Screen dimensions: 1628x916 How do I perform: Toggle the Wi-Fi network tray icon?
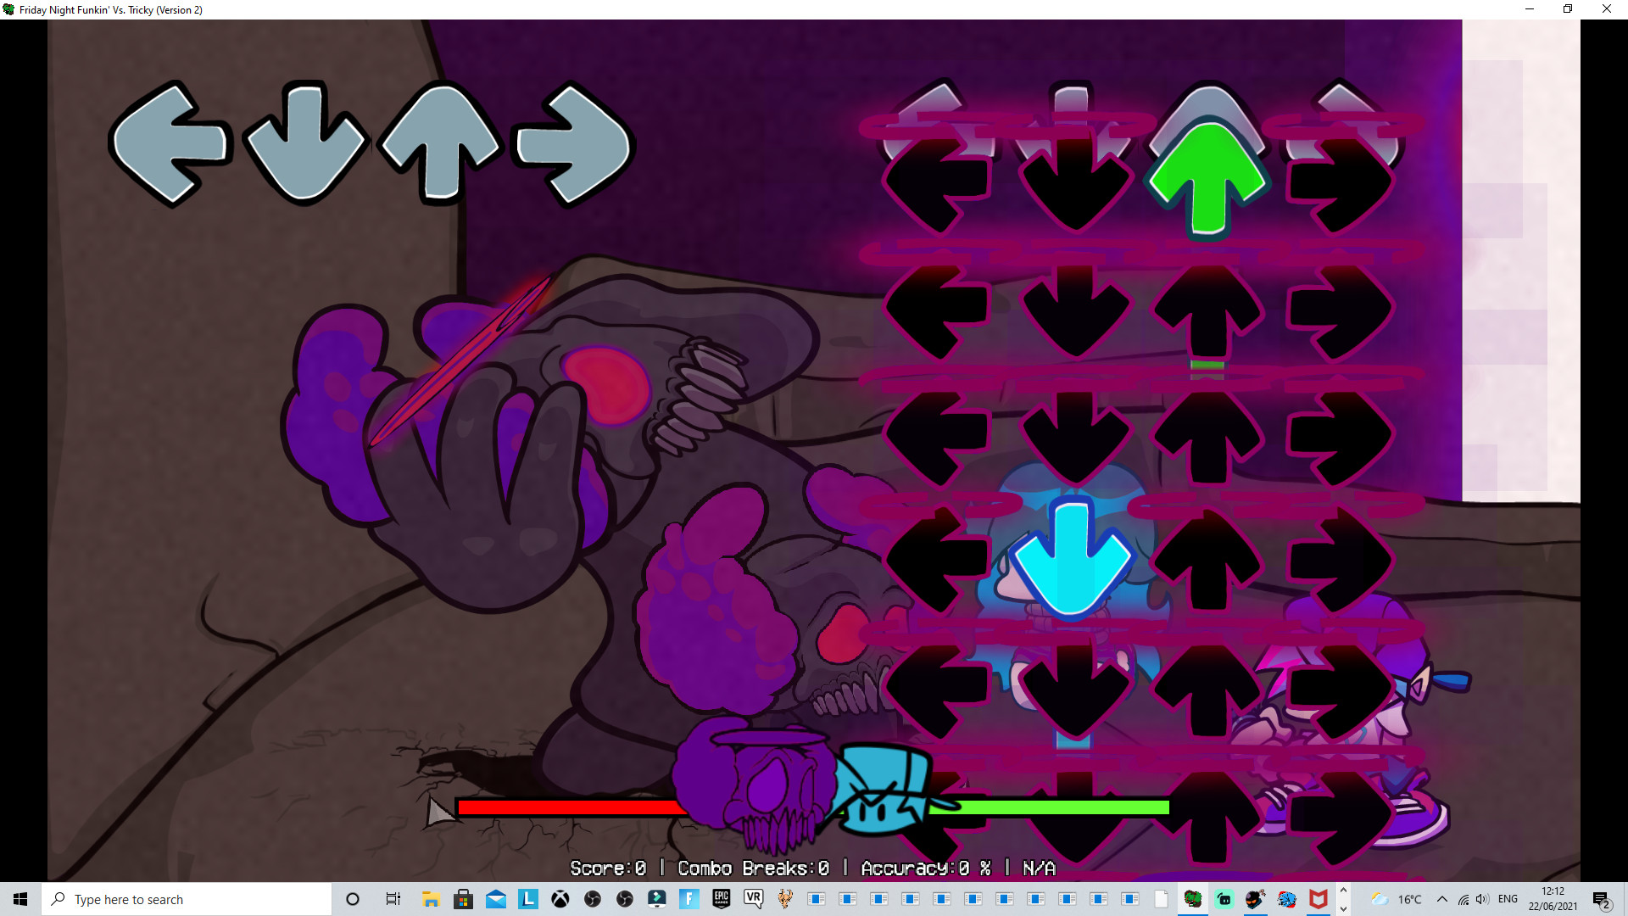(1463, 899)
